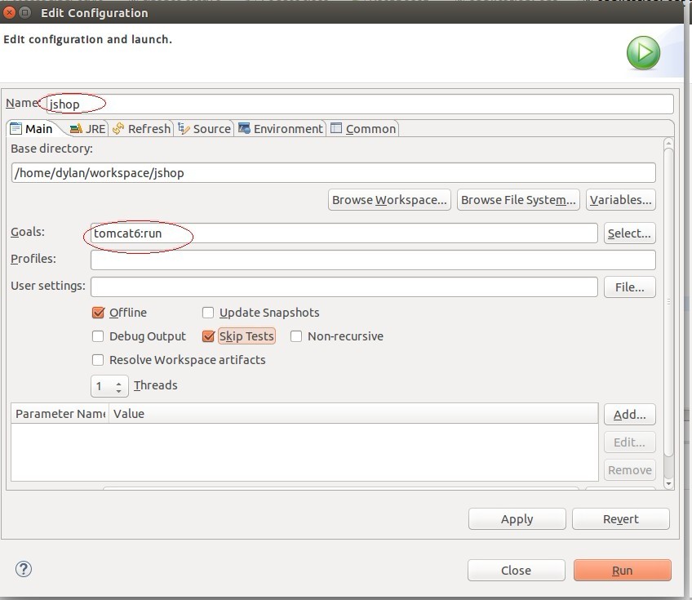This screenshot has height=600, width=692.
Task: Click the help question mark icon
Action: tap(23, 570)
